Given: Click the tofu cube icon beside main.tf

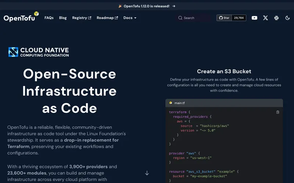Looking at the screenshot, I should (x=171, y=103).
